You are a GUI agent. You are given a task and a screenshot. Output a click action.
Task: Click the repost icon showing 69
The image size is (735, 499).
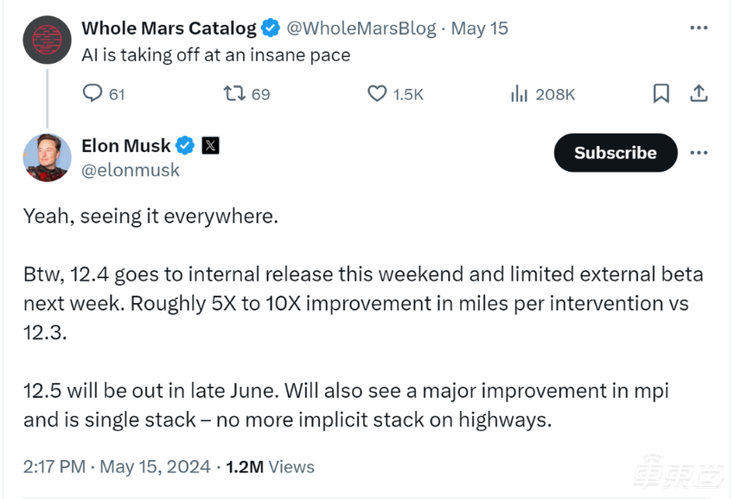tap(233, 93)
